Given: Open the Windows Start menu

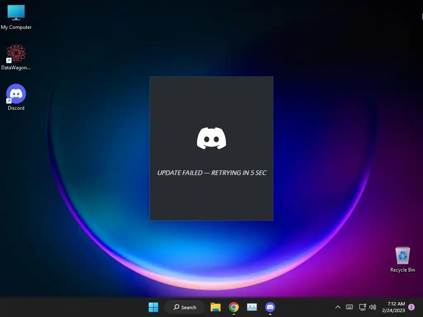Looking at the screenshot, I should click(153, 307).
